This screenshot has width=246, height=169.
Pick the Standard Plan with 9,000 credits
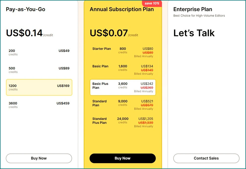click(x=123, y=105)
